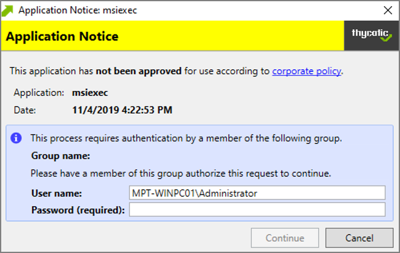The width and height of the screenshot is (400, 253).
Task: Click the date value 11/4/2019 4:22:53 PM
Action: (122, 110)
